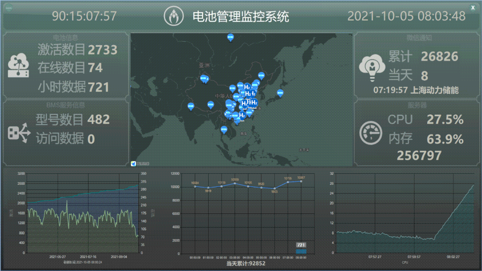Click the 10559 data point on the line chart
This screenshot has width=482, height=271.
(235, 183)
